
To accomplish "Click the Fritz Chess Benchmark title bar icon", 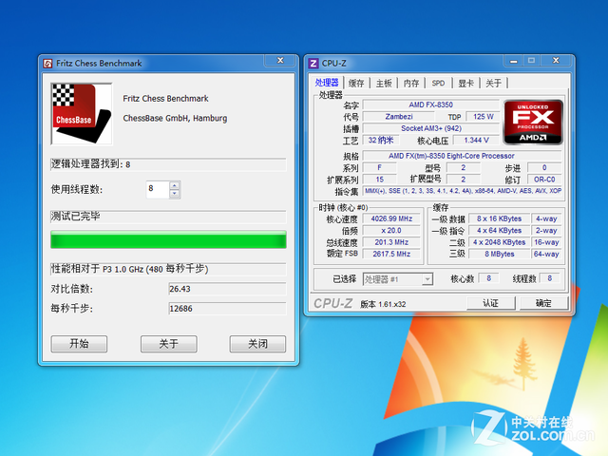I will point(47,64).
